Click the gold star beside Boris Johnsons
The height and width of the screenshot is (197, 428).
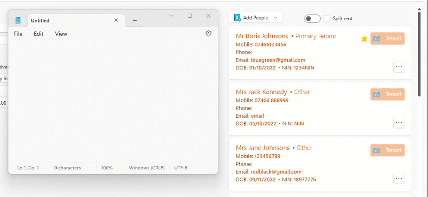tap(364, 39)
